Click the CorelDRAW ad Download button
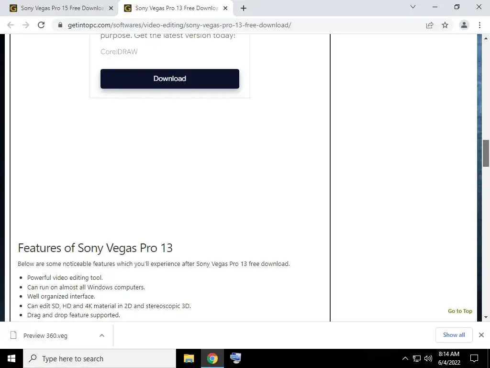This screenshot has height=368, width=490. coord(170,79)
